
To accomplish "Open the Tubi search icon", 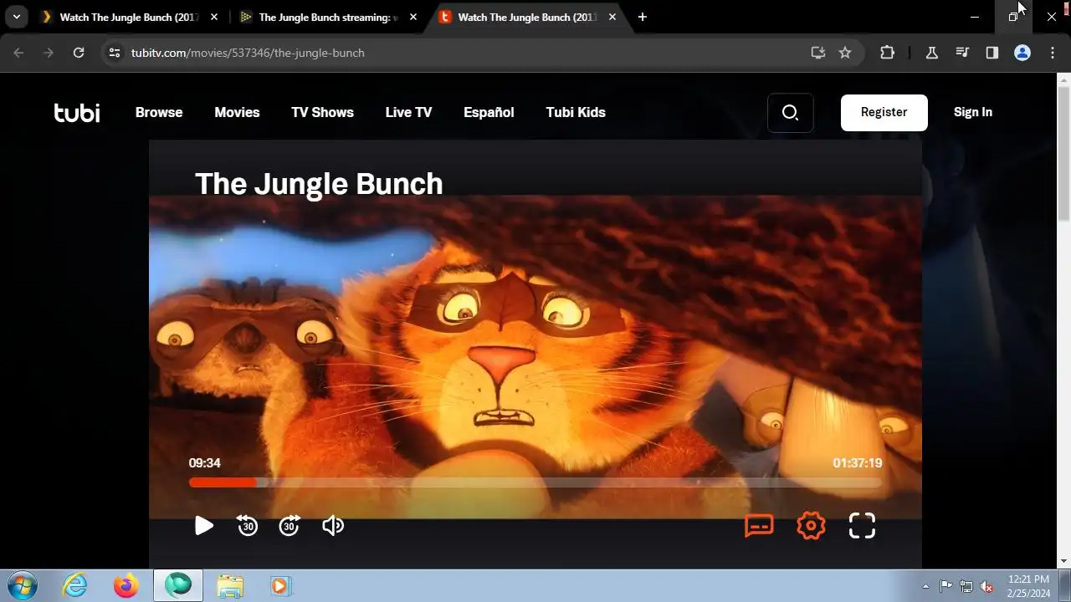I will tap(790, 112).
